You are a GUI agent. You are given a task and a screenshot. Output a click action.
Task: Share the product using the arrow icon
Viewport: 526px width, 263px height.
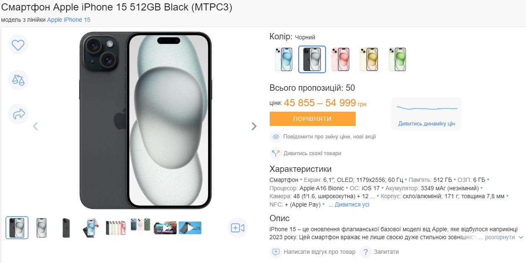tap(18, 114)
